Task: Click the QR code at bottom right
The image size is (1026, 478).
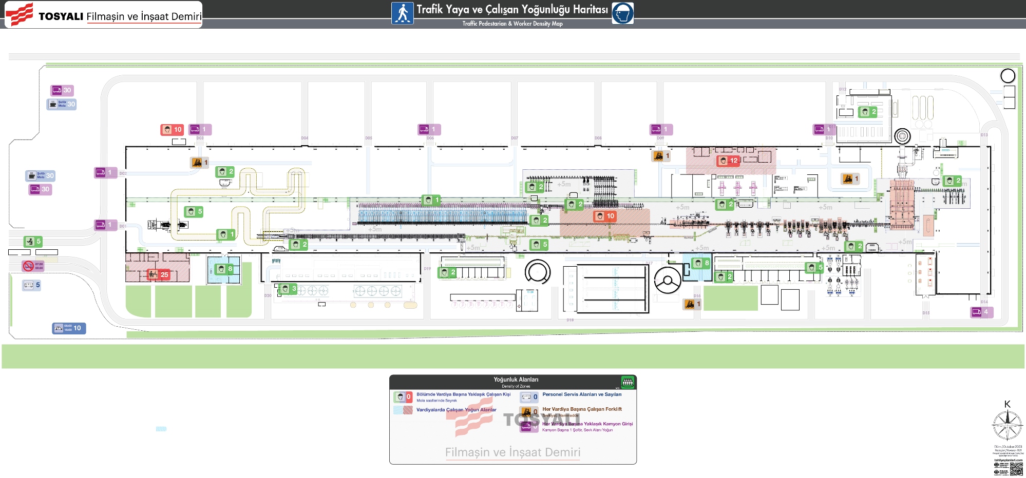Action: [x=1016, y=469]
